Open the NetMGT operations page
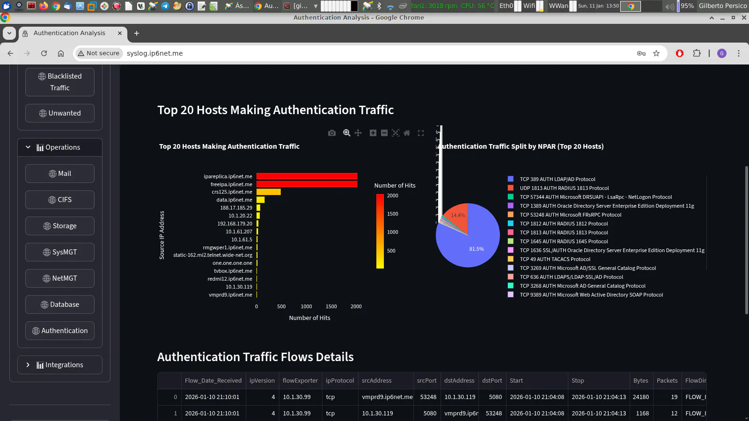 (x=60, y=278)
